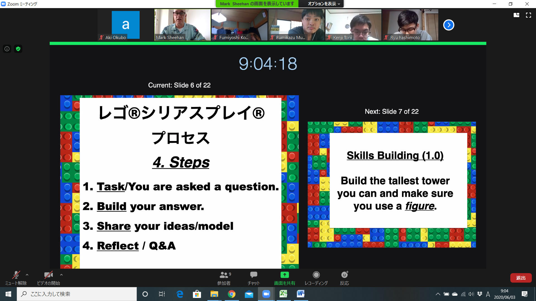Switch to Zoom taskbar icon

(x=266, y=294)
